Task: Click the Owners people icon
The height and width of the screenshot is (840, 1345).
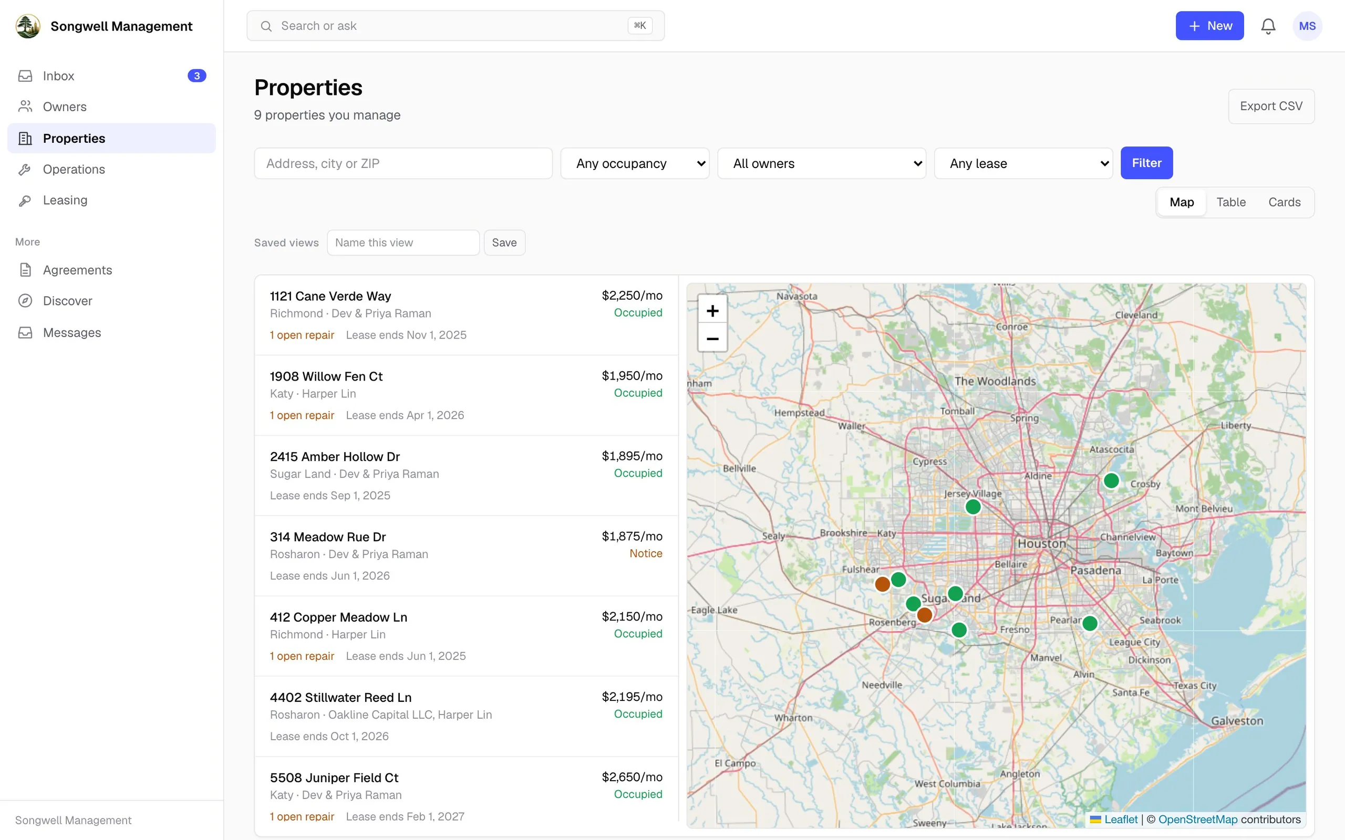Action: click(26, 107)
